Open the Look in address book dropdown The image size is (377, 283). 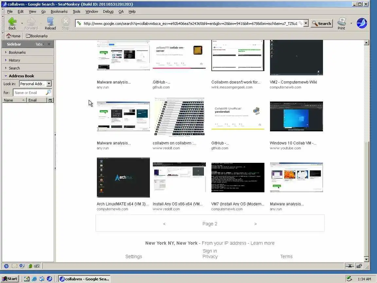(49, 84)
